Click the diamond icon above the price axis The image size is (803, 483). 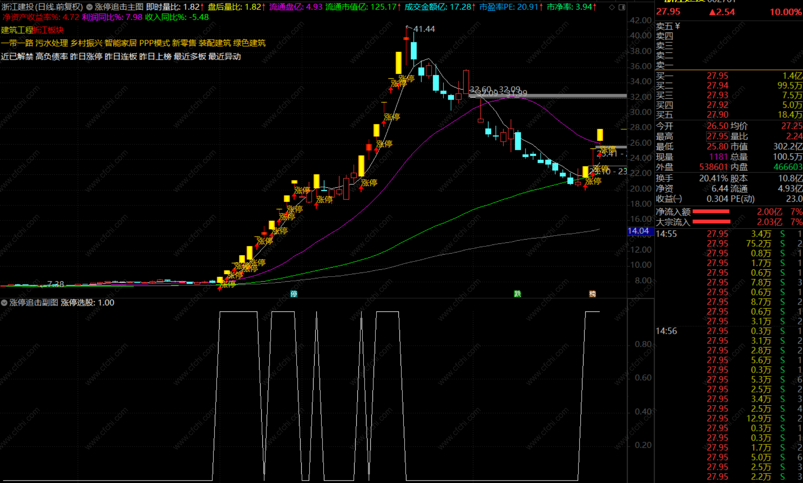point(612,7)
